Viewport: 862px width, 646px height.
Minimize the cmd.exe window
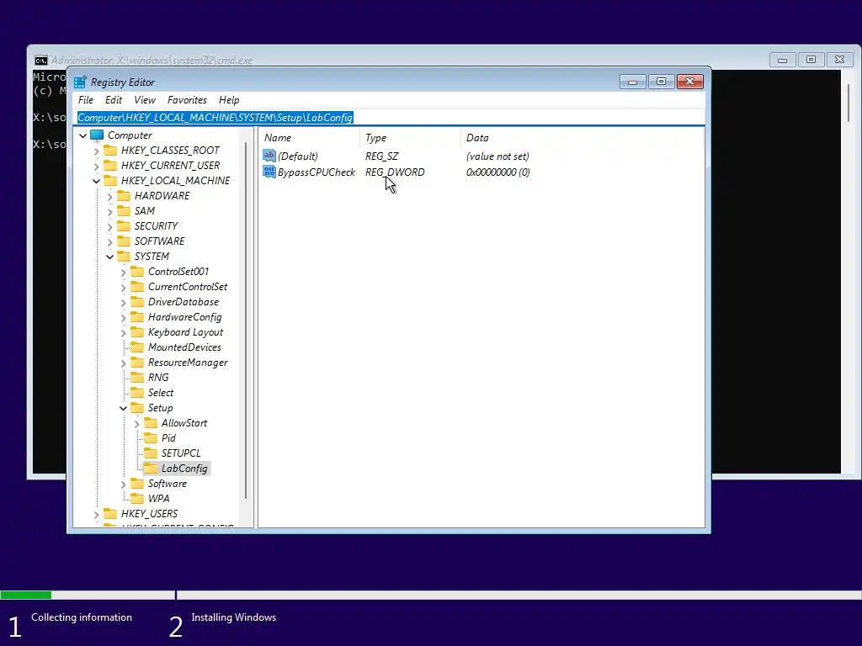(782, 60)
